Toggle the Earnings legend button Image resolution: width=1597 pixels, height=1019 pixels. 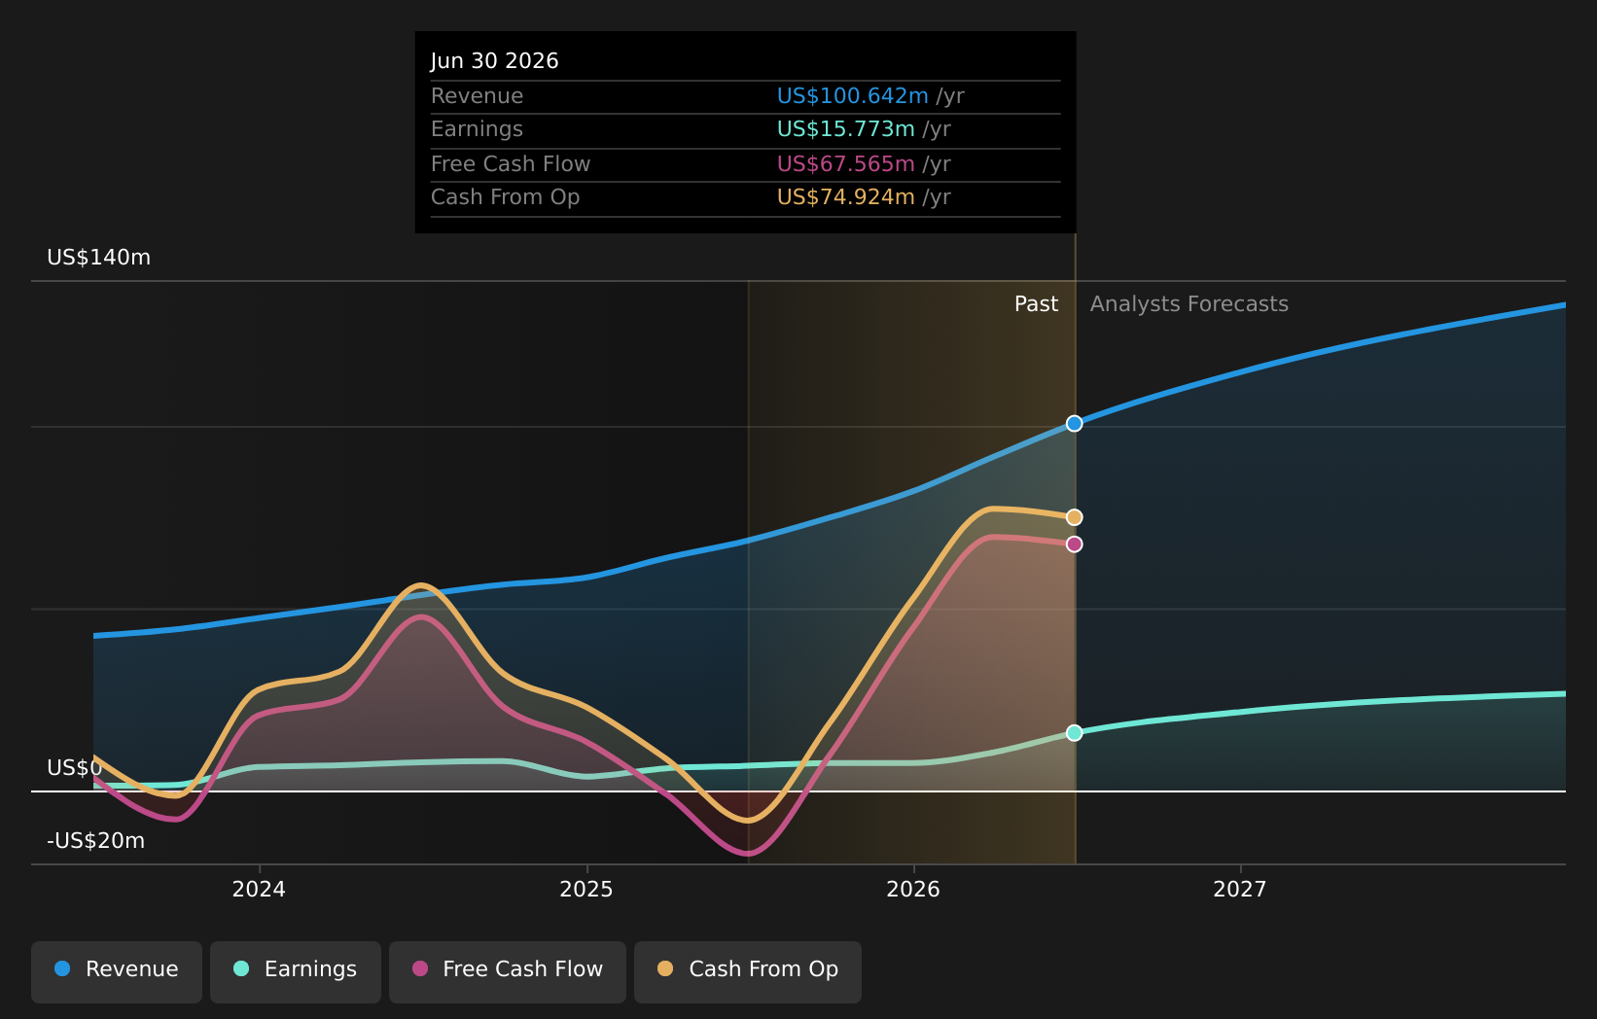[296, 971]
